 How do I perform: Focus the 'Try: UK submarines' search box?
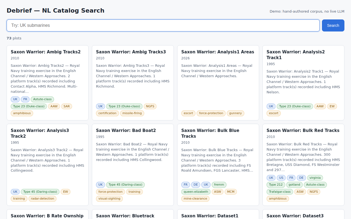click(163, 25)
